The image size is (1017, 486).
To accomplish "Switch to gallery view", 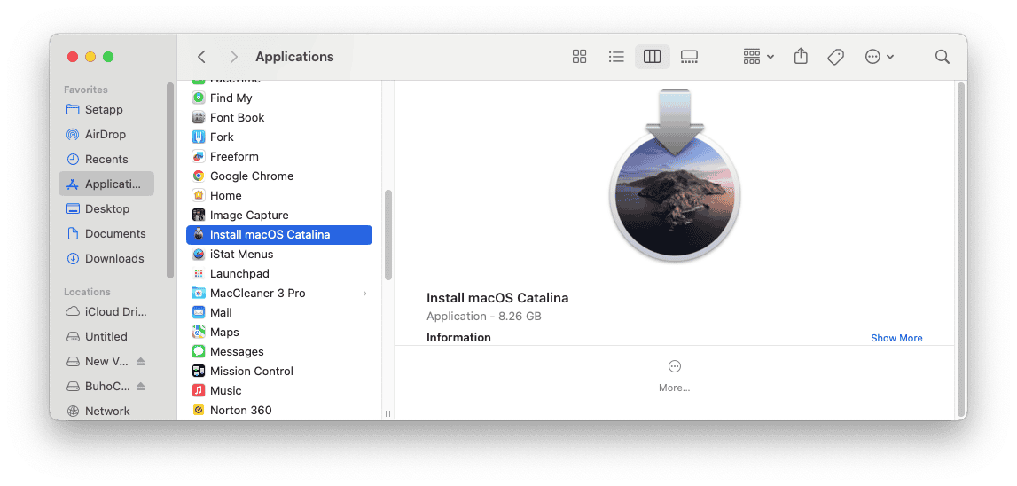I will [689, 57].
